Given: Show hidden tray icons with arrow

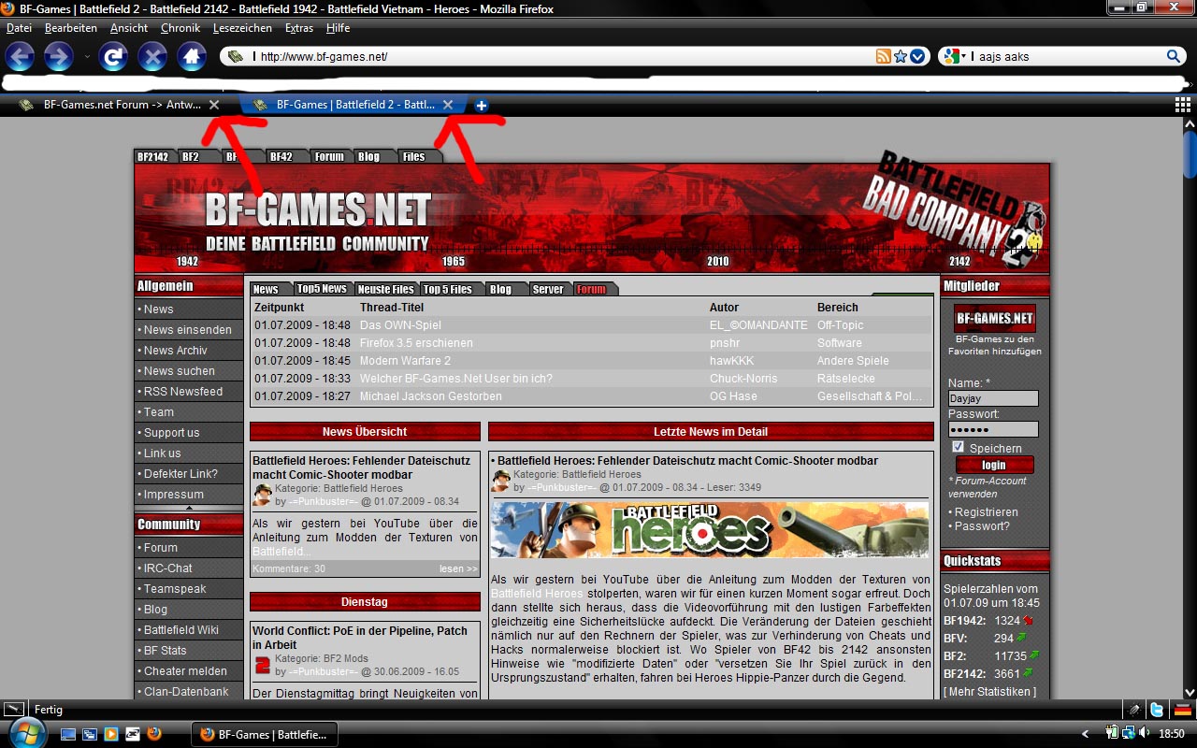Looking at the screenshot, I should 1086,734.
